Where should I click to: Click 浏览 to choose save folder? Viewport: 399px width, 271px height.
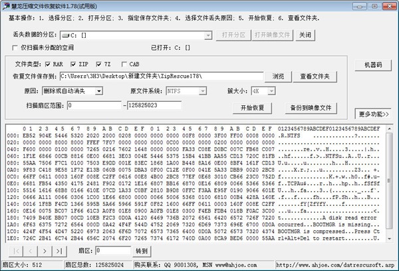coord(278,77)
